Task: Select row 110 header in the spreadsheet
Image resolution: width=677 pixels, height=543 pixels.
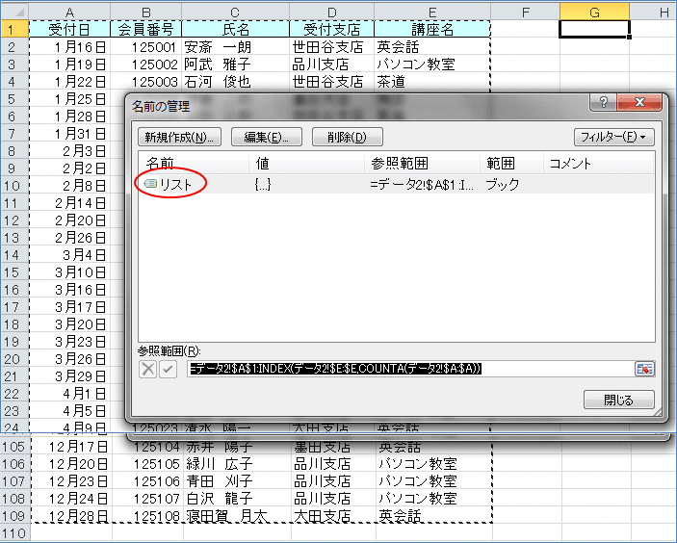Action: coord(14,533)
